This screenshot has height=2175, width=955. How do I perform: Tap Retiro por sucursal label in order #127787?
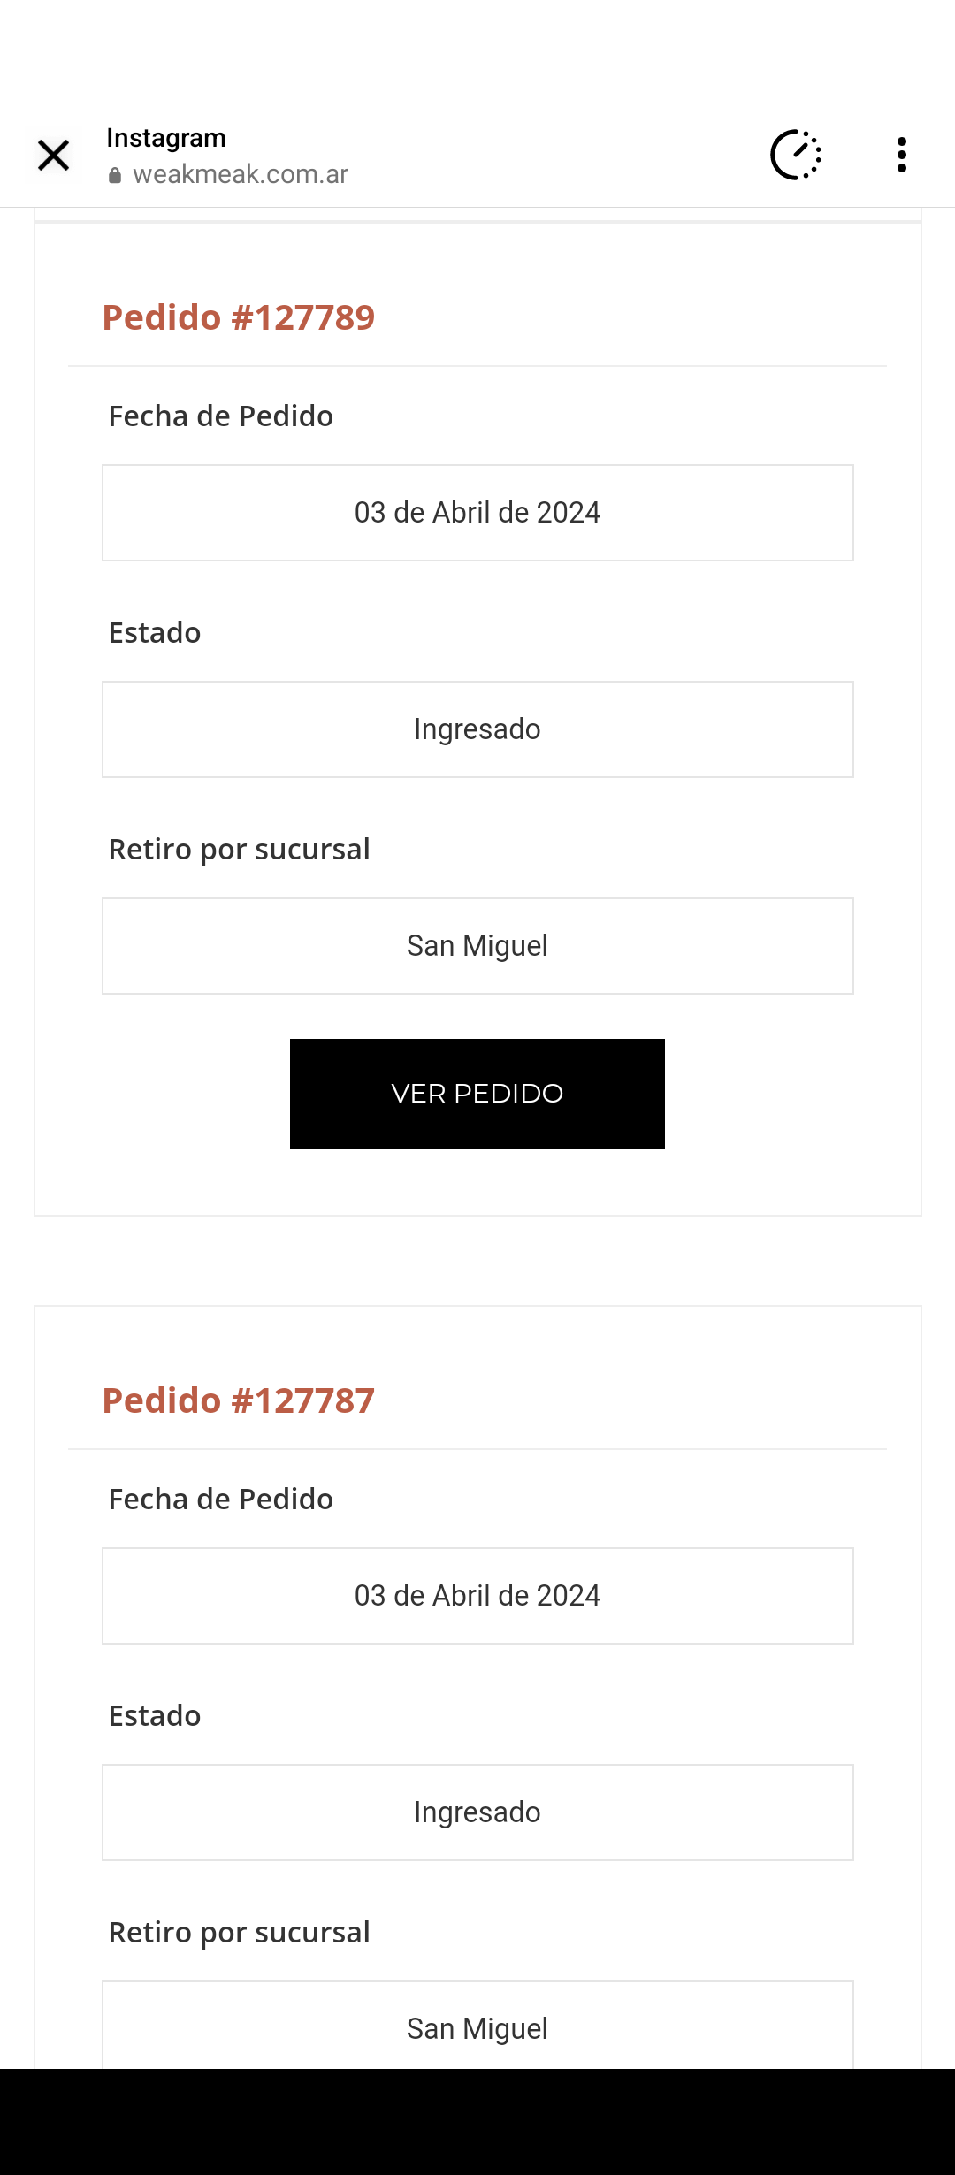pos(239,1933)
